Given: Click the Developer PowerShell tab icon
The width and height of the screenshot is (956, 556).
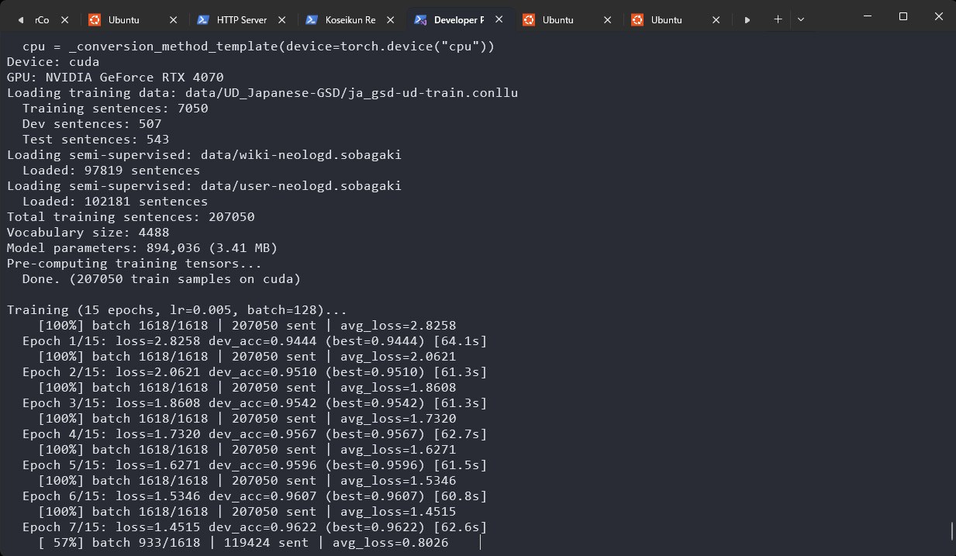Looking at the screenshot, I should [420, 19].
